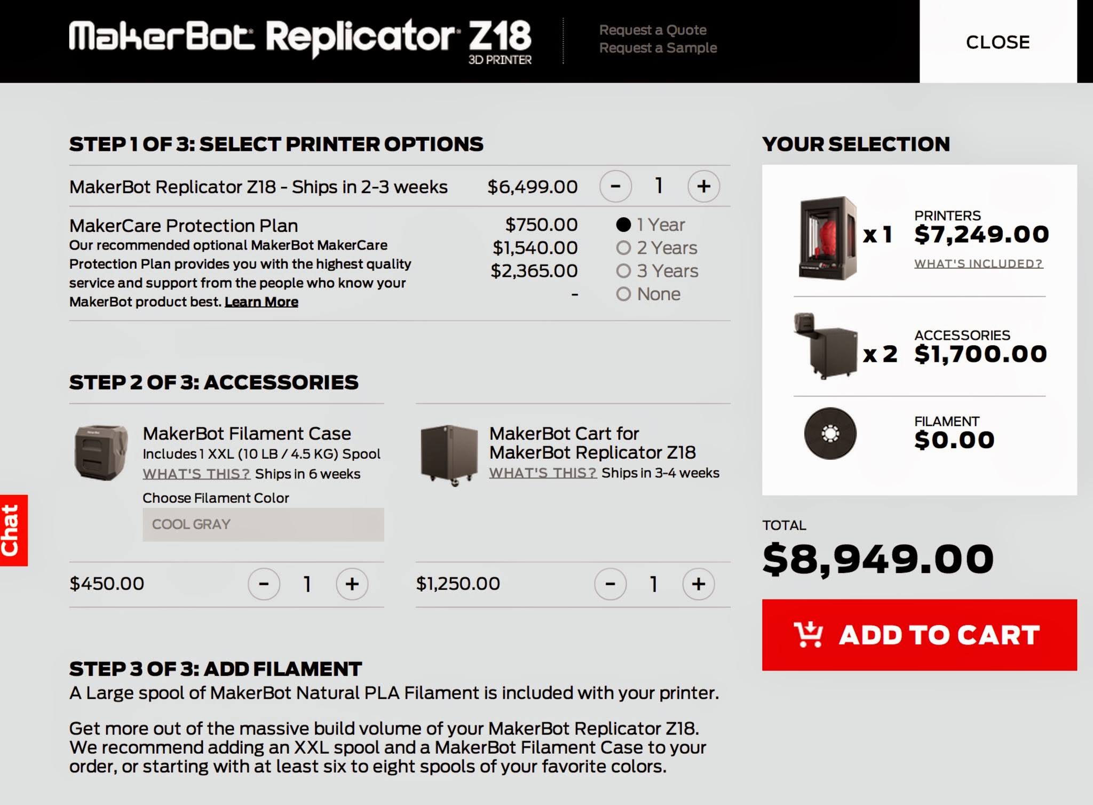Click What's This for the Filament Case
This screenshot has width=1093, height=805.
point(196,474)
